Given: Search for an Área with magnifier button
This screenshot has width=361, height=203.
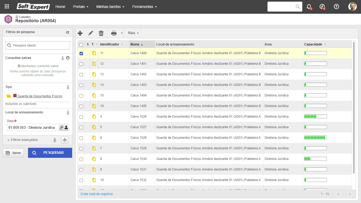Looking at the screenshot, I should 61,127.
